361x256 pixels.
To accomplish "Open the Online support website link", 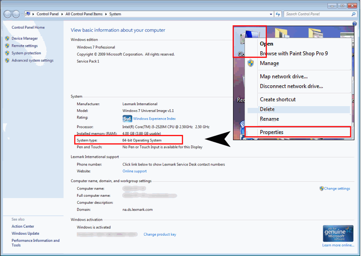I will click(x=135, y=171).
